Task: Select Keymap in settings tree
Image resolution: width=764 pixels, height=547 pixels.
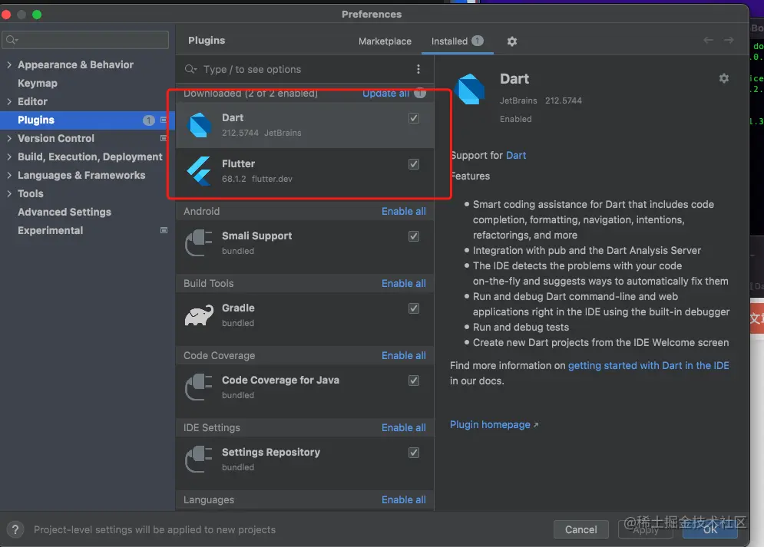Action: tap(38, 83)
